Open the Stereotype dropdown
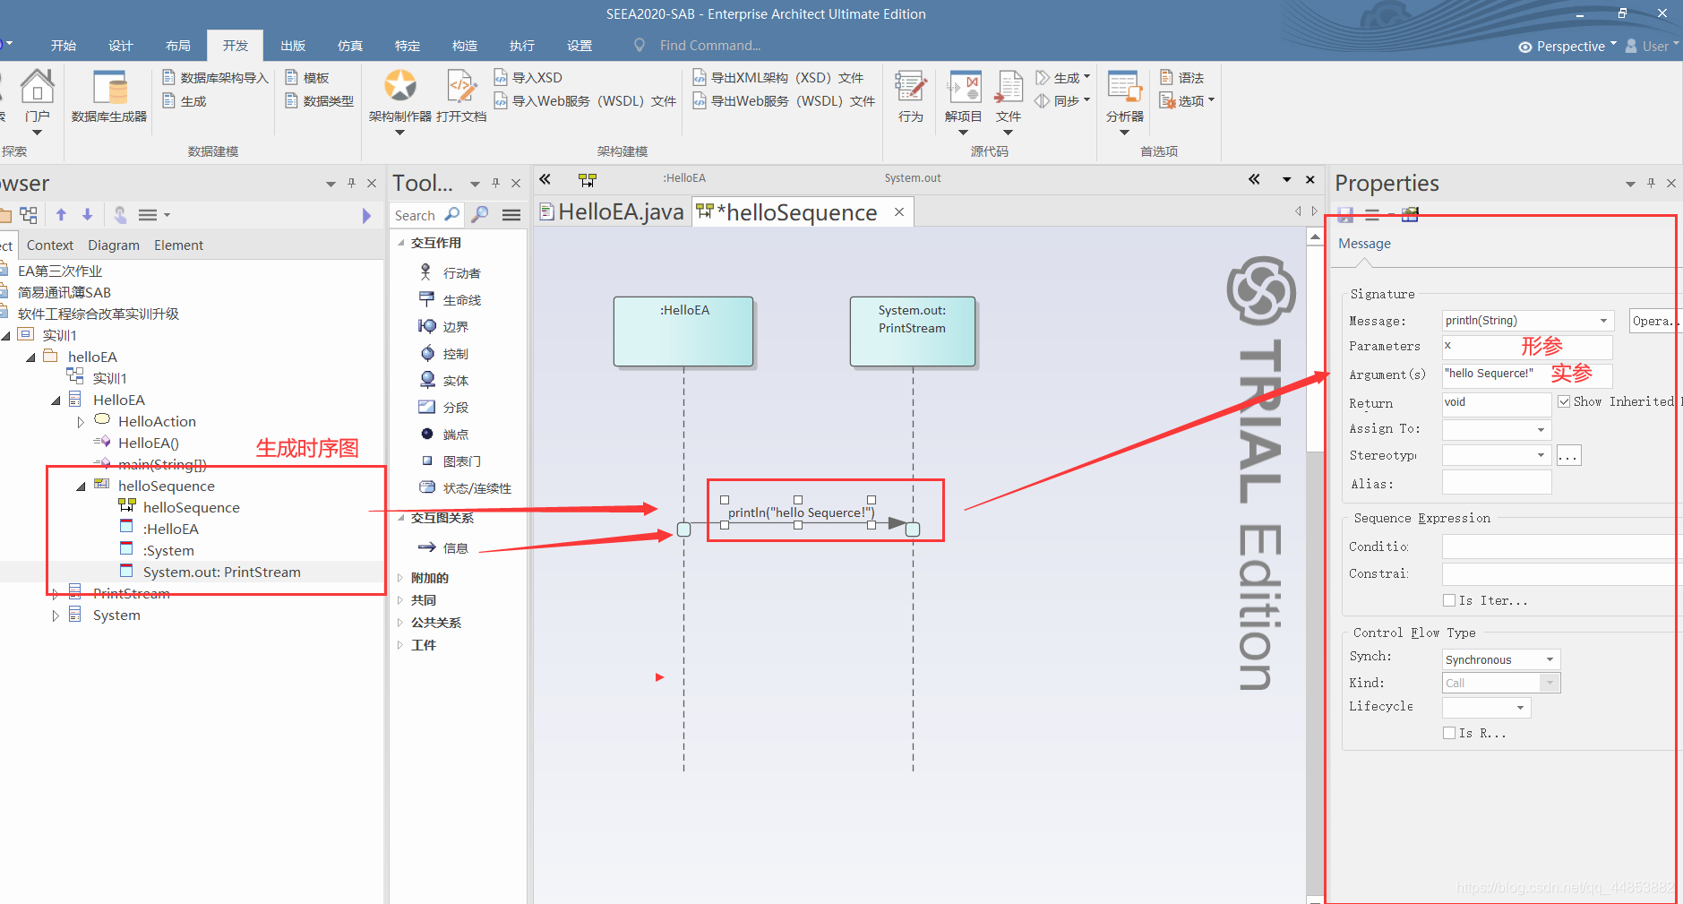Image resolution: width=1683 pixels, height=904 pixels. click(1541, 455)
